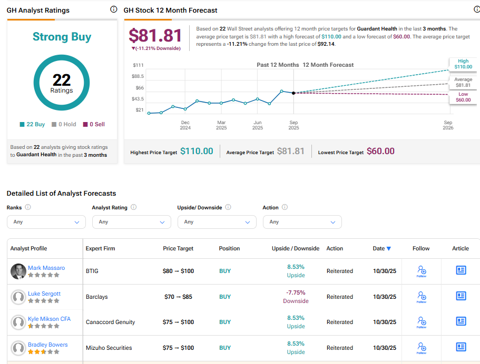480x364 pixels.
Task: Expand the Action filter dropdown
Action: [x=302, y=222]
